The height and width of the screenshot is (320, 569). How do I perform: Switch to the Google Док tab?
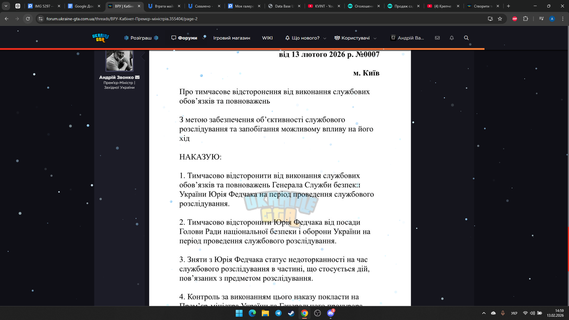[x=83, y=6]
